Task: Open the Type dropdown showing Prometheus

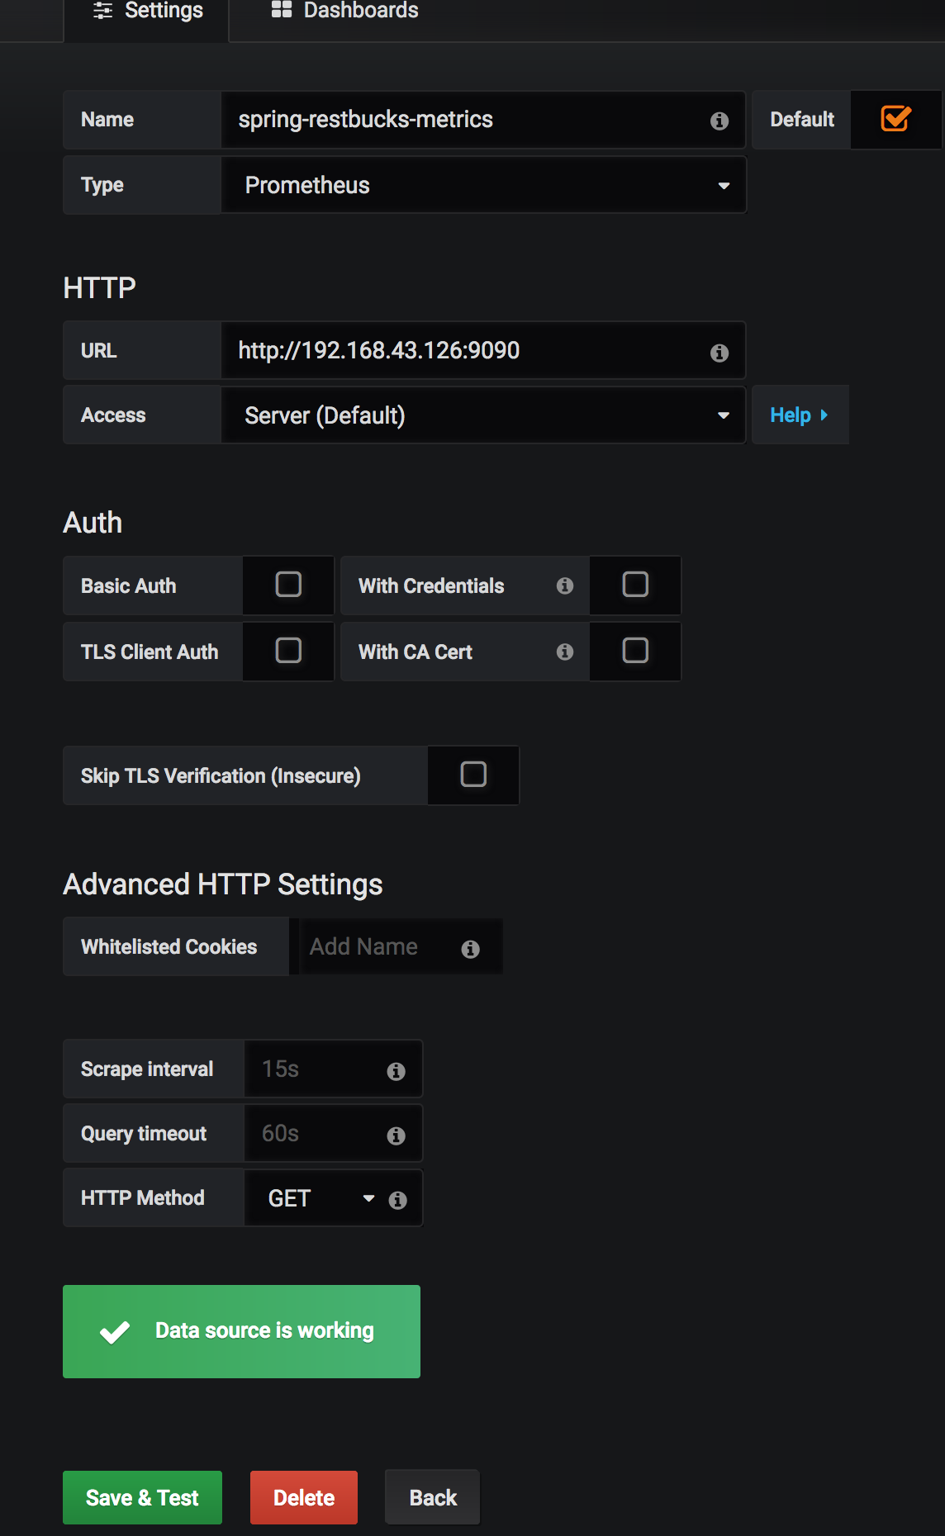Action: [x=484, y=185]
